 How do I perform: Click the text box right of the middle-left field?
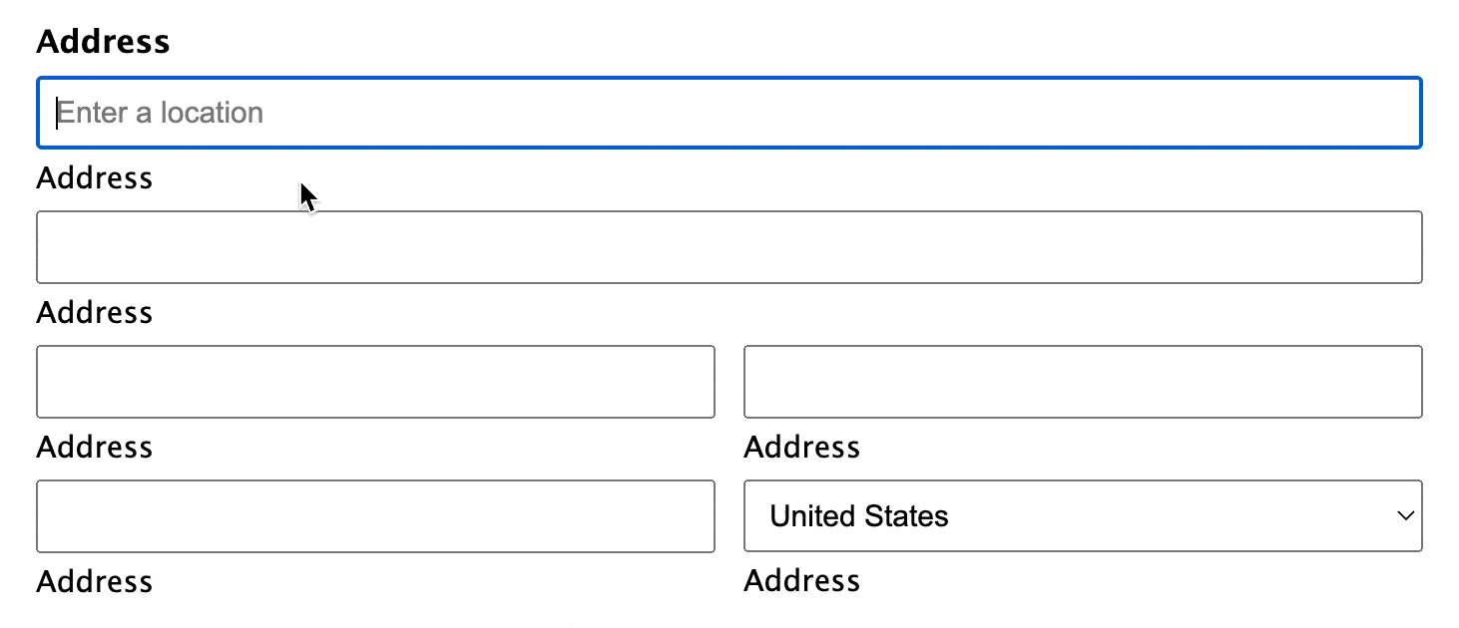(1082, 382)
